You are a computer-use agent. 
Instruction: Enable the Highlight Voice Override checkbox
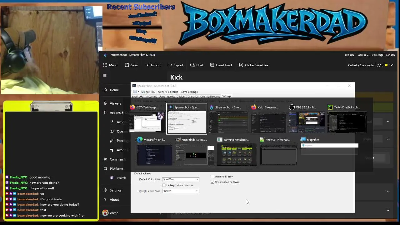point(164,185)
